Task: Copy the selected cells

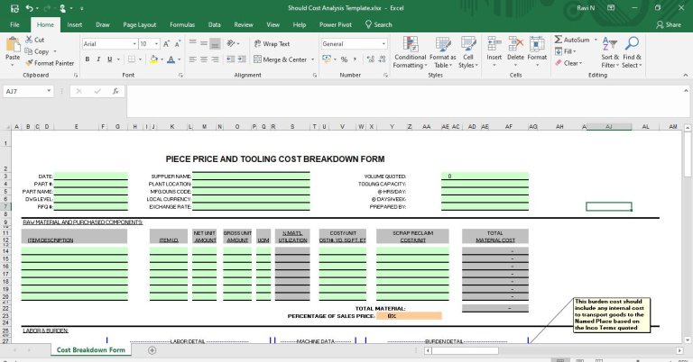Action: click(x=37, y=51)
